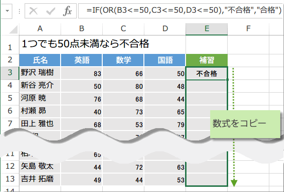Click the empty 補習 cell in row 4
Image resolution: width=284 pixels, height=192 pixels.
point(207,86)
